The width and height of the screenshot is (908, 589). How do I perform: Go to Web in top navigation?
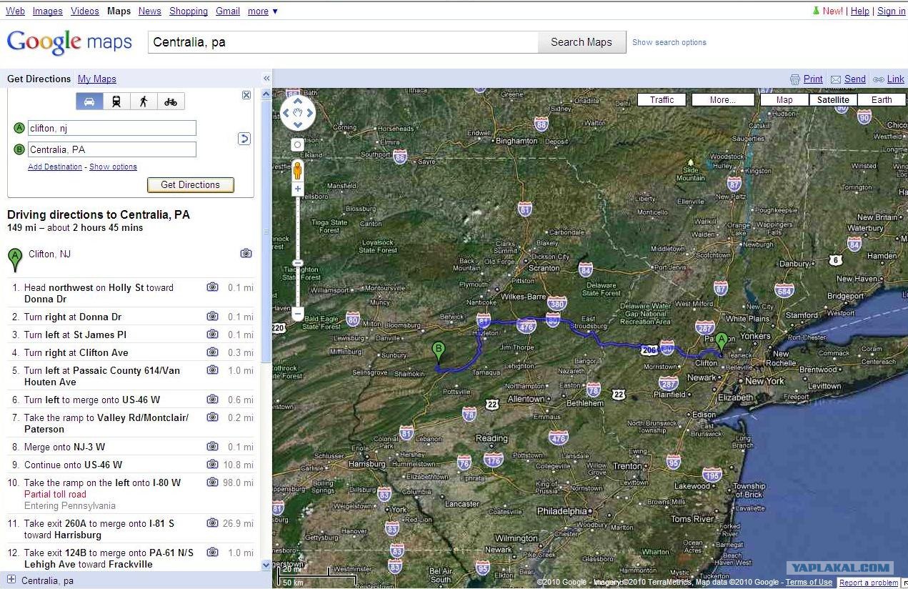point(15,11)
